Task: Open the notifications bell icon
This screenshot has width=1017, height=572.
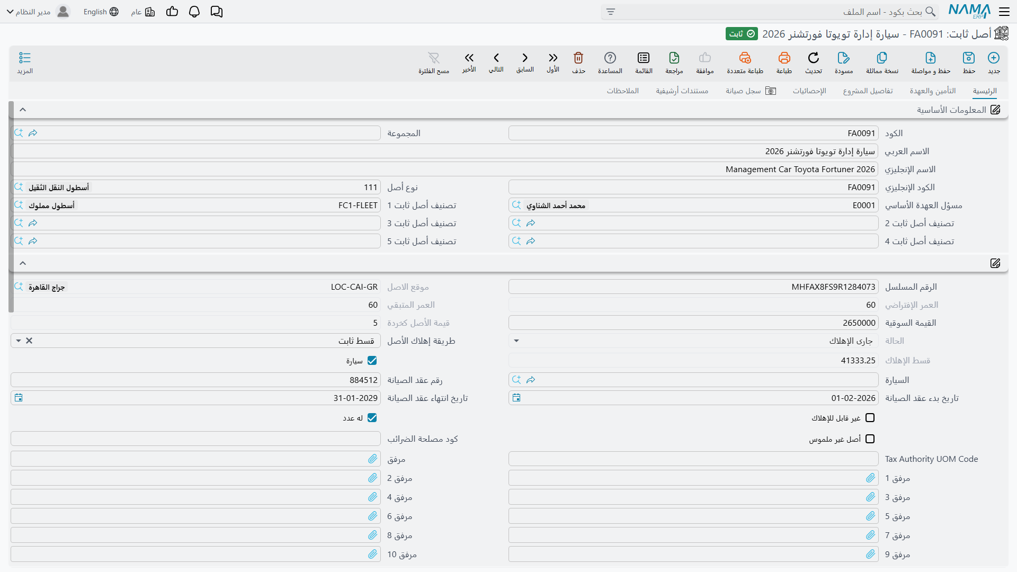Action: (x=194, y=12)
